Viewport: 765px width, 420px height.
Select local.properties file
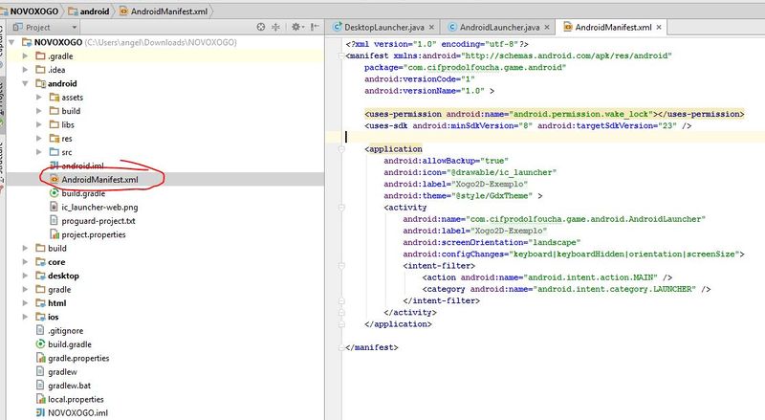click(x=164, y=399)
